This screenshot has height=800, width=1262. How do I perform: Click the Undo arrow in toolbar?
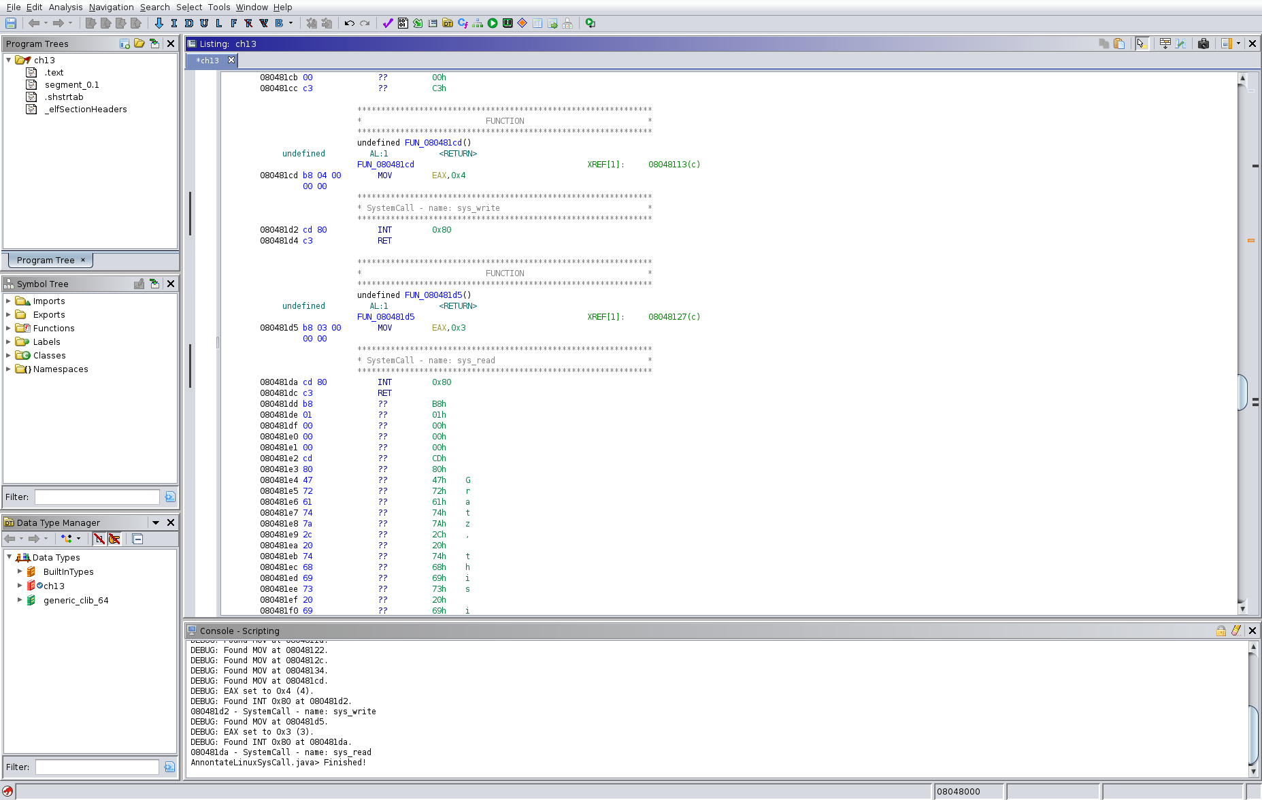tap(350, 23)
